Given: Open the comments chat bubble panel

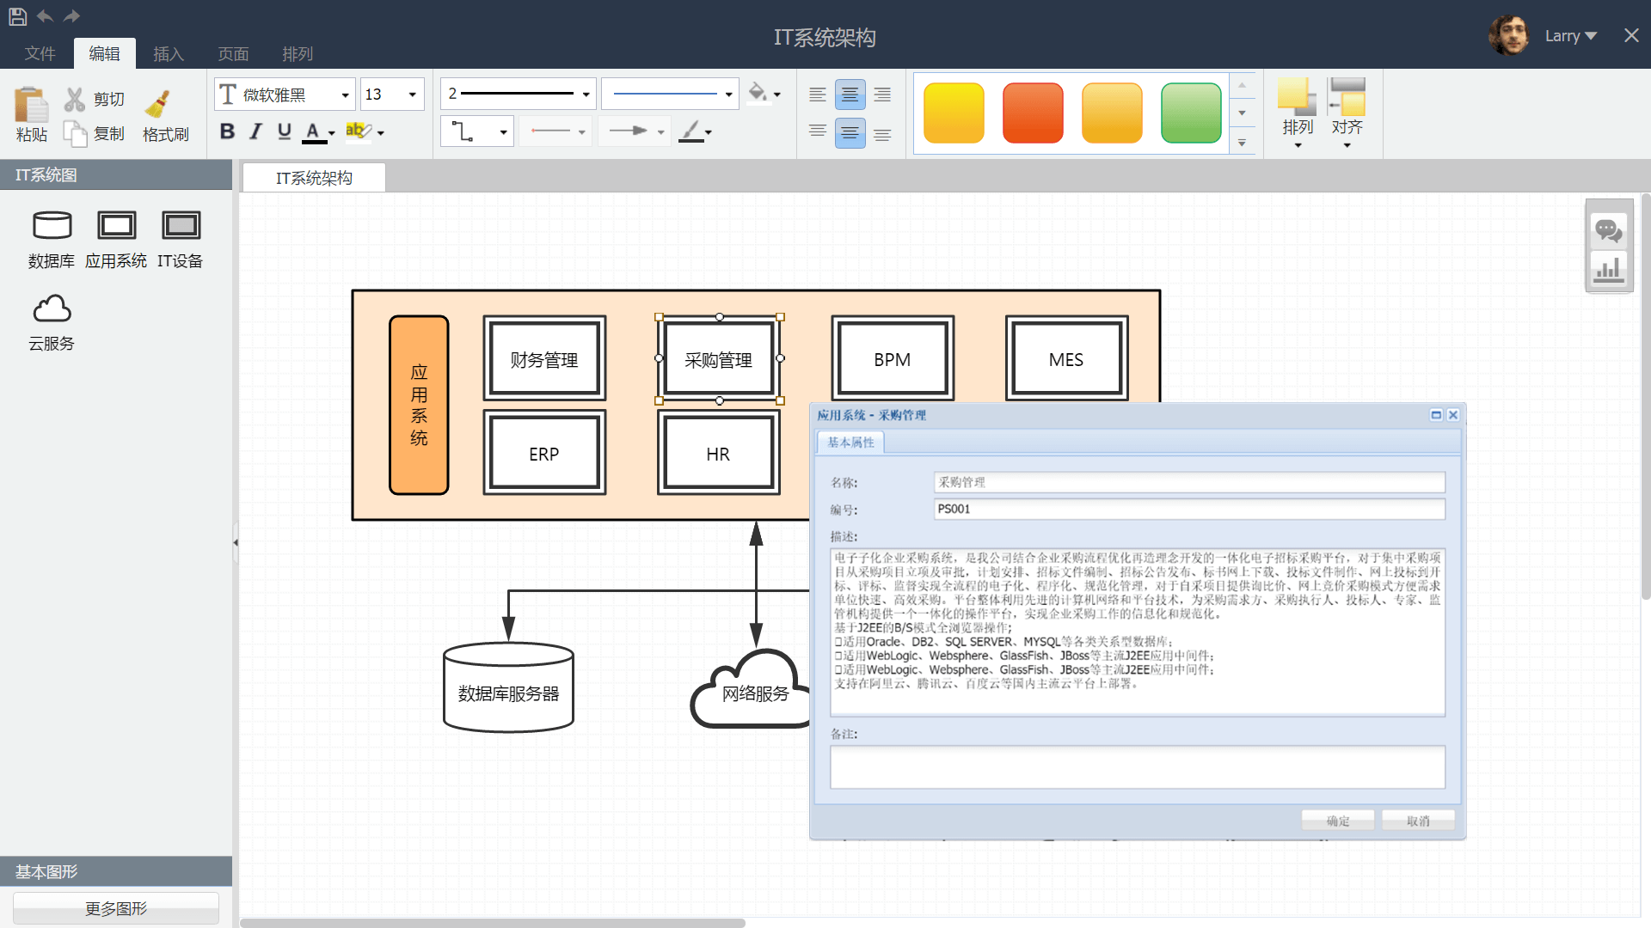Looking at the screenshot, I should (x=1608, y=230).
